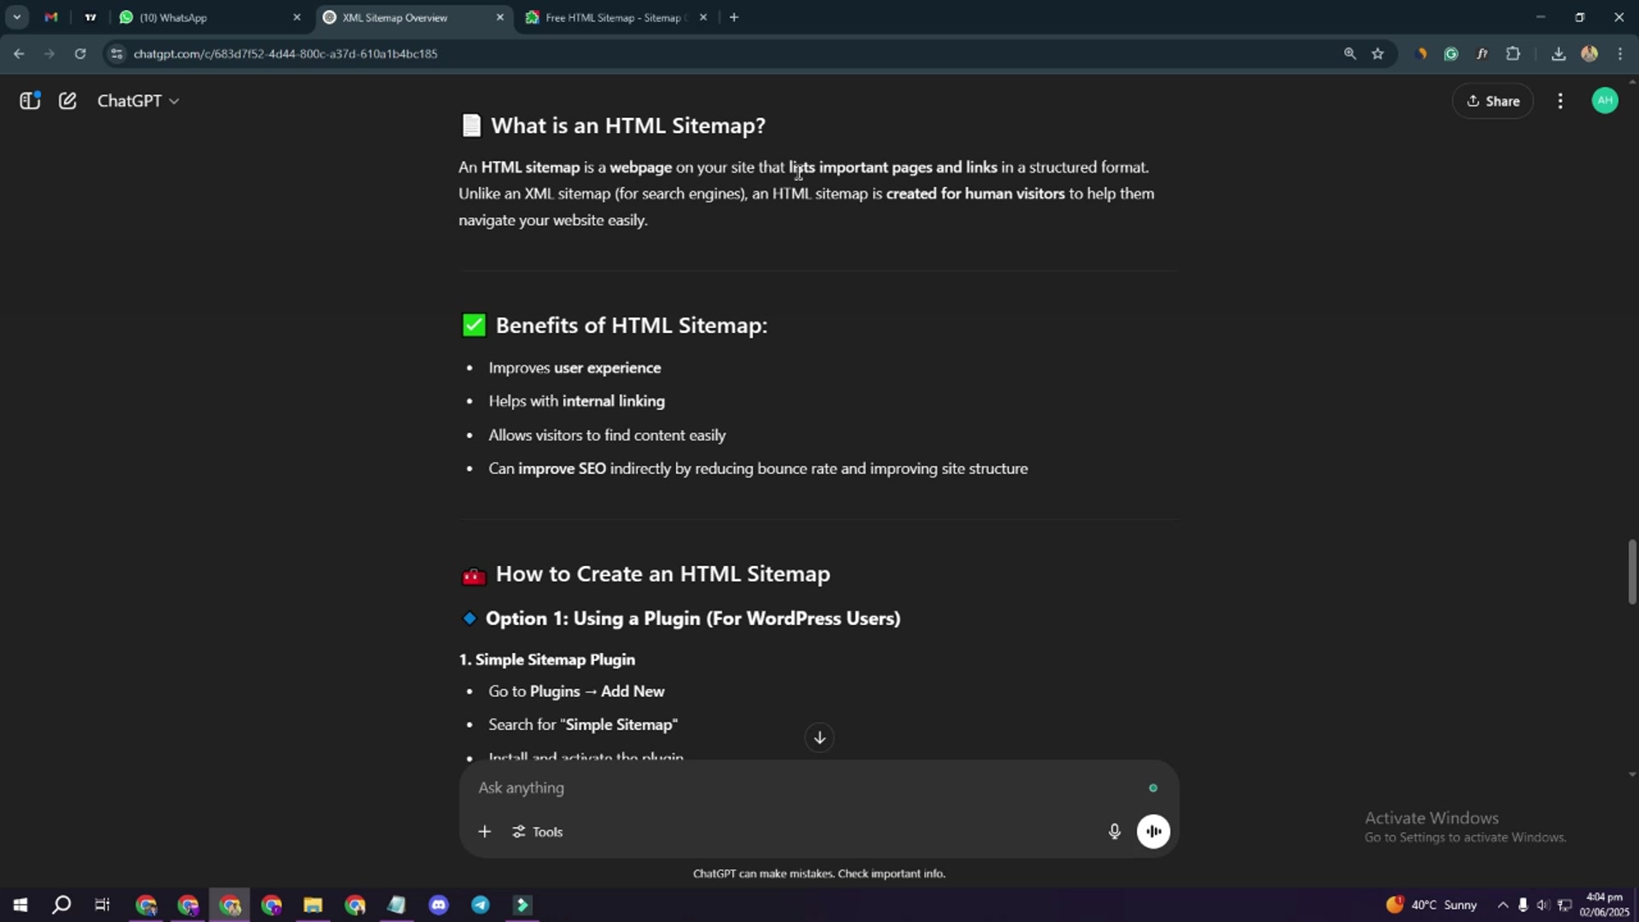
Task: Open a new browser tab
Action: (734, 17)
